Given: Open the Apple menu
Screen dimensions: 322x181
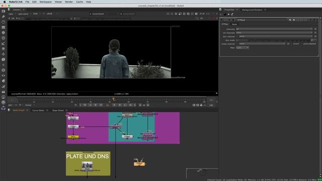Looking at the screenshot, I should [x=5, y=2].
